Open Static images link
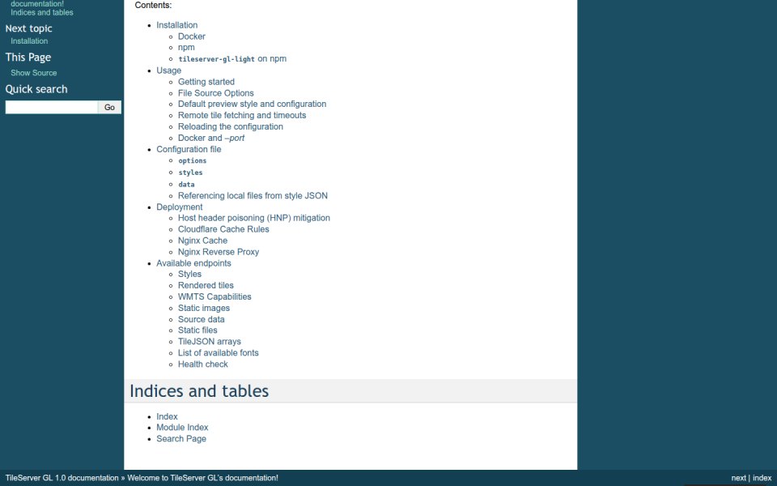Viewport: 777px width, 486px height. click(204, 308)
